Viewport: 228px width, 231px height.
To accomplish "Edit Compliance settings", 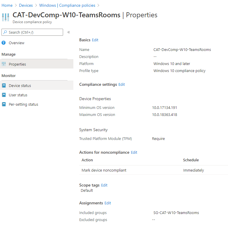I will click(x=121, y=84).
